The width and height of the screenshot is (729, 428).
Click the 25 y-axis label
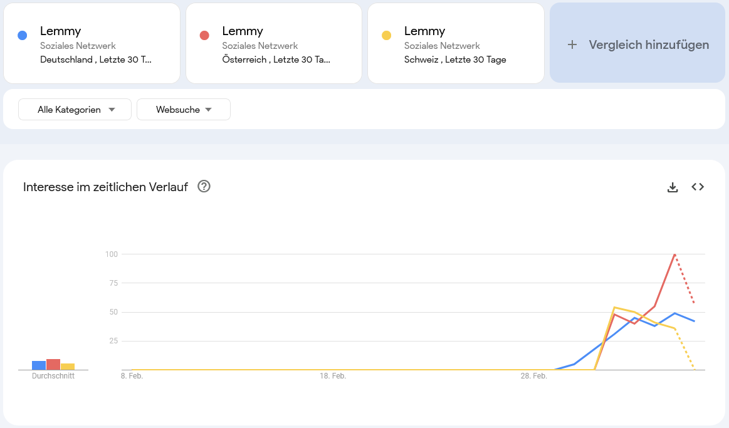113,341
